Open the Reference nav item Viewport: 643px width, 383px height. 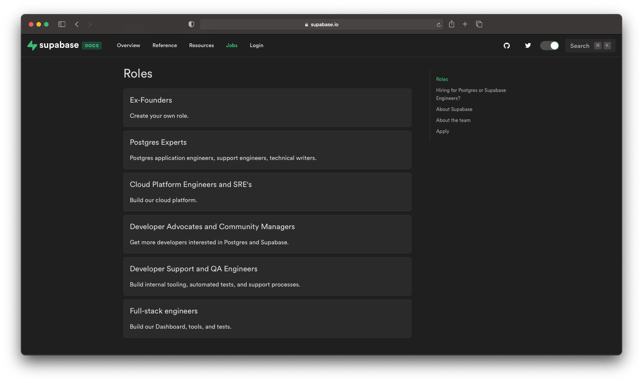coord(165,45)
